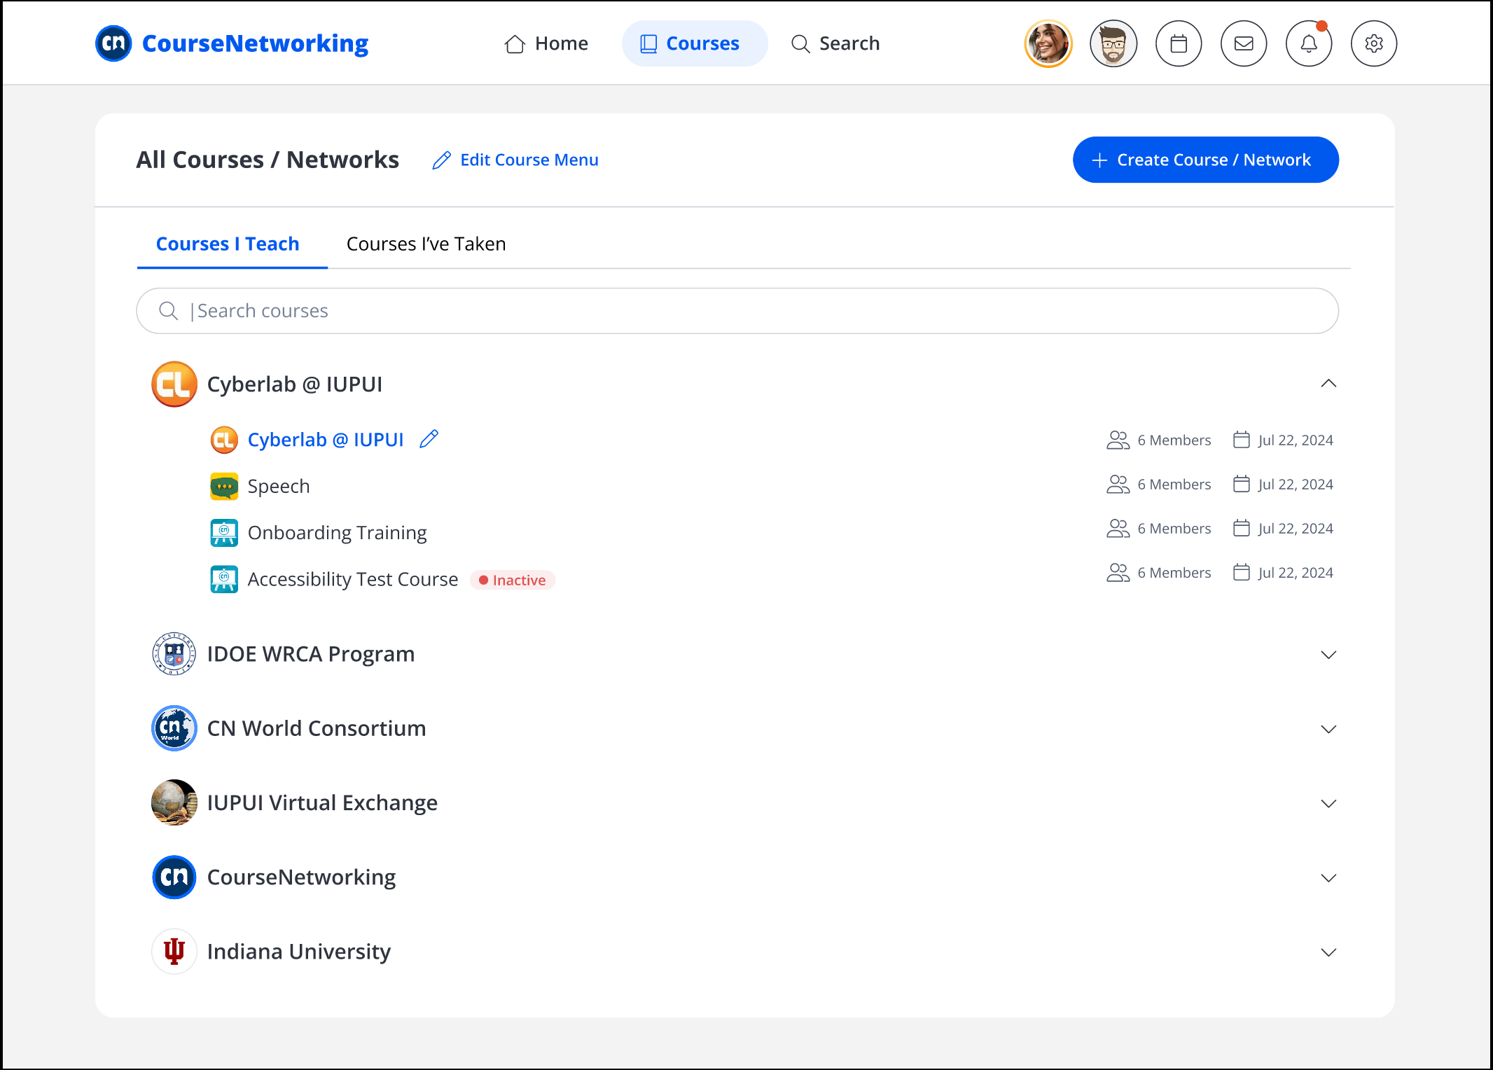Go to Home in top navigation

pyautogui.click(x=546, y=43)
